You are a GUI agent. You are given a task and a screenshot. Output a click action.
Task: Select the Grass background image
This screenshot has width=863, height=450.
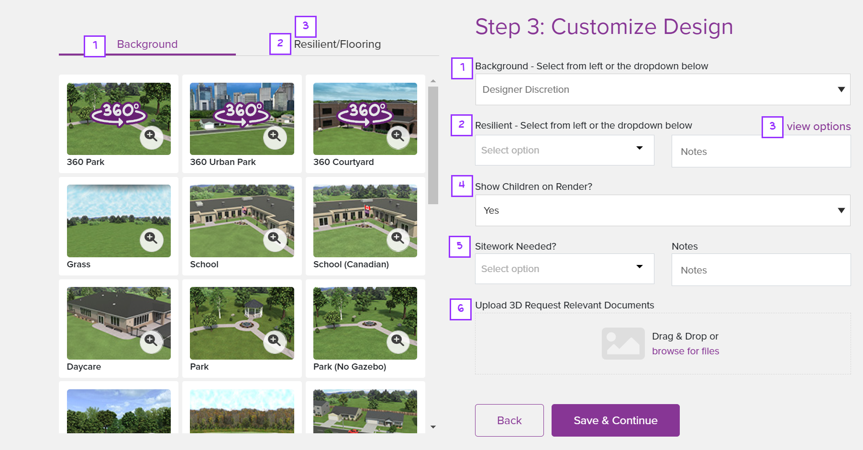pyautogui.click(x=119, y=221)
